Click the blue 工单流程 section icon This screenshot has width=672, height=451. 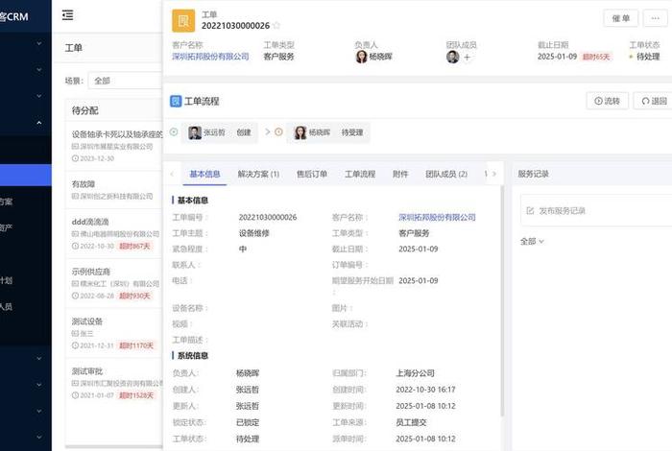176,101
